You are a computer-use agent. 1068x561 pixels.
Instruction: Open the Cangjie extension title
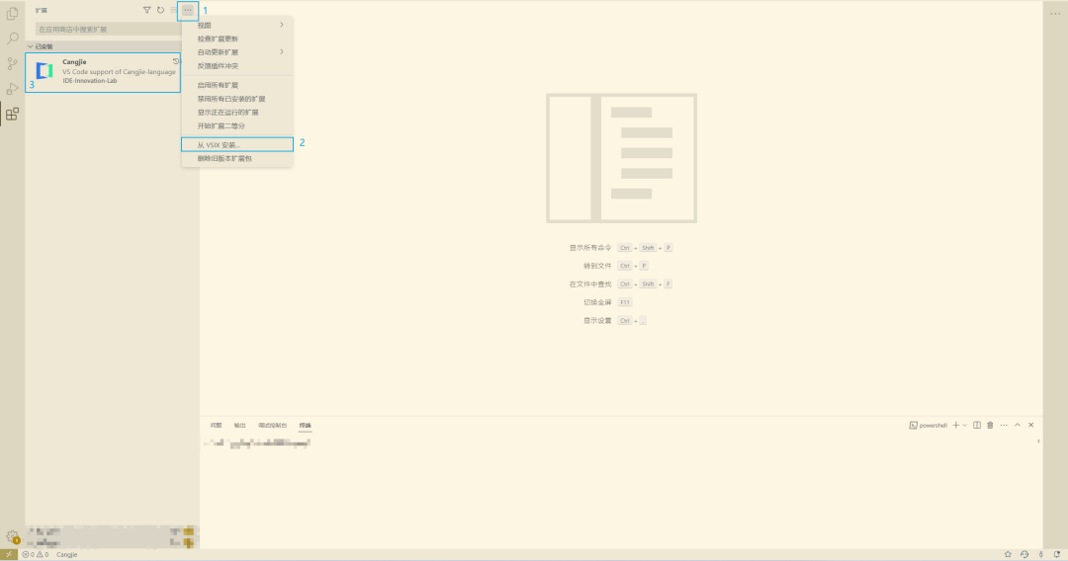tap(74, 62)
